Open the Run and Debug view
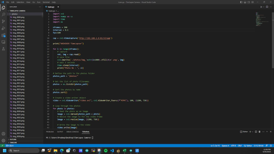Image resolution: width=274 pixels, height=154 pixels. (x=3, y=28)
